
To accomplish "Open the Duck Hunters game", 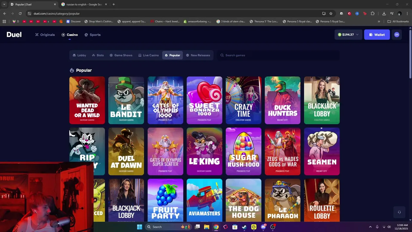I will click(283, 100).
